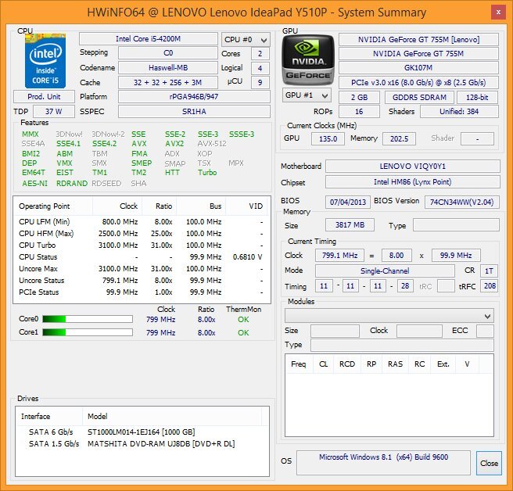The image size is (513, 491).
Task: Click the AVX2 feature label
Action: (x=174, y=144)
